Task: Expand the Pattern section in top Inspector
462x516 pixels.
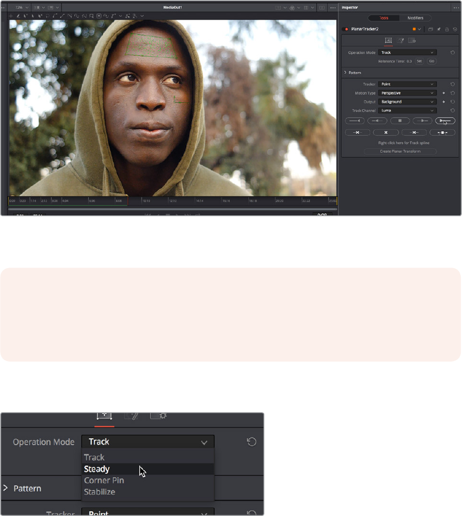Action: point(345,73)
